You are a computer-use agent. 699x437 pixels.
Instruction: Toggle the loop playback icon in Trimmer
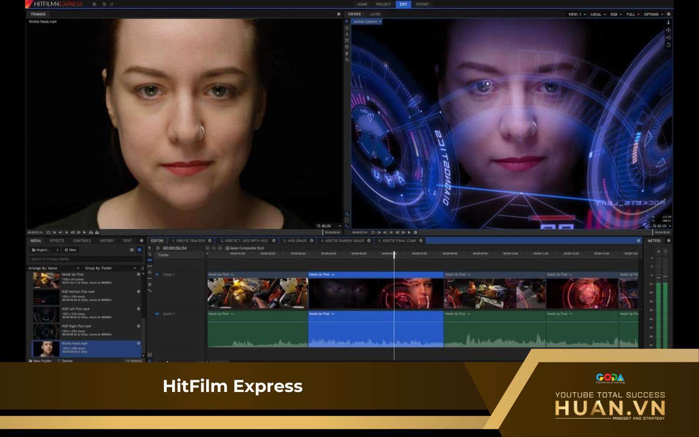click(x=48, y=232)
